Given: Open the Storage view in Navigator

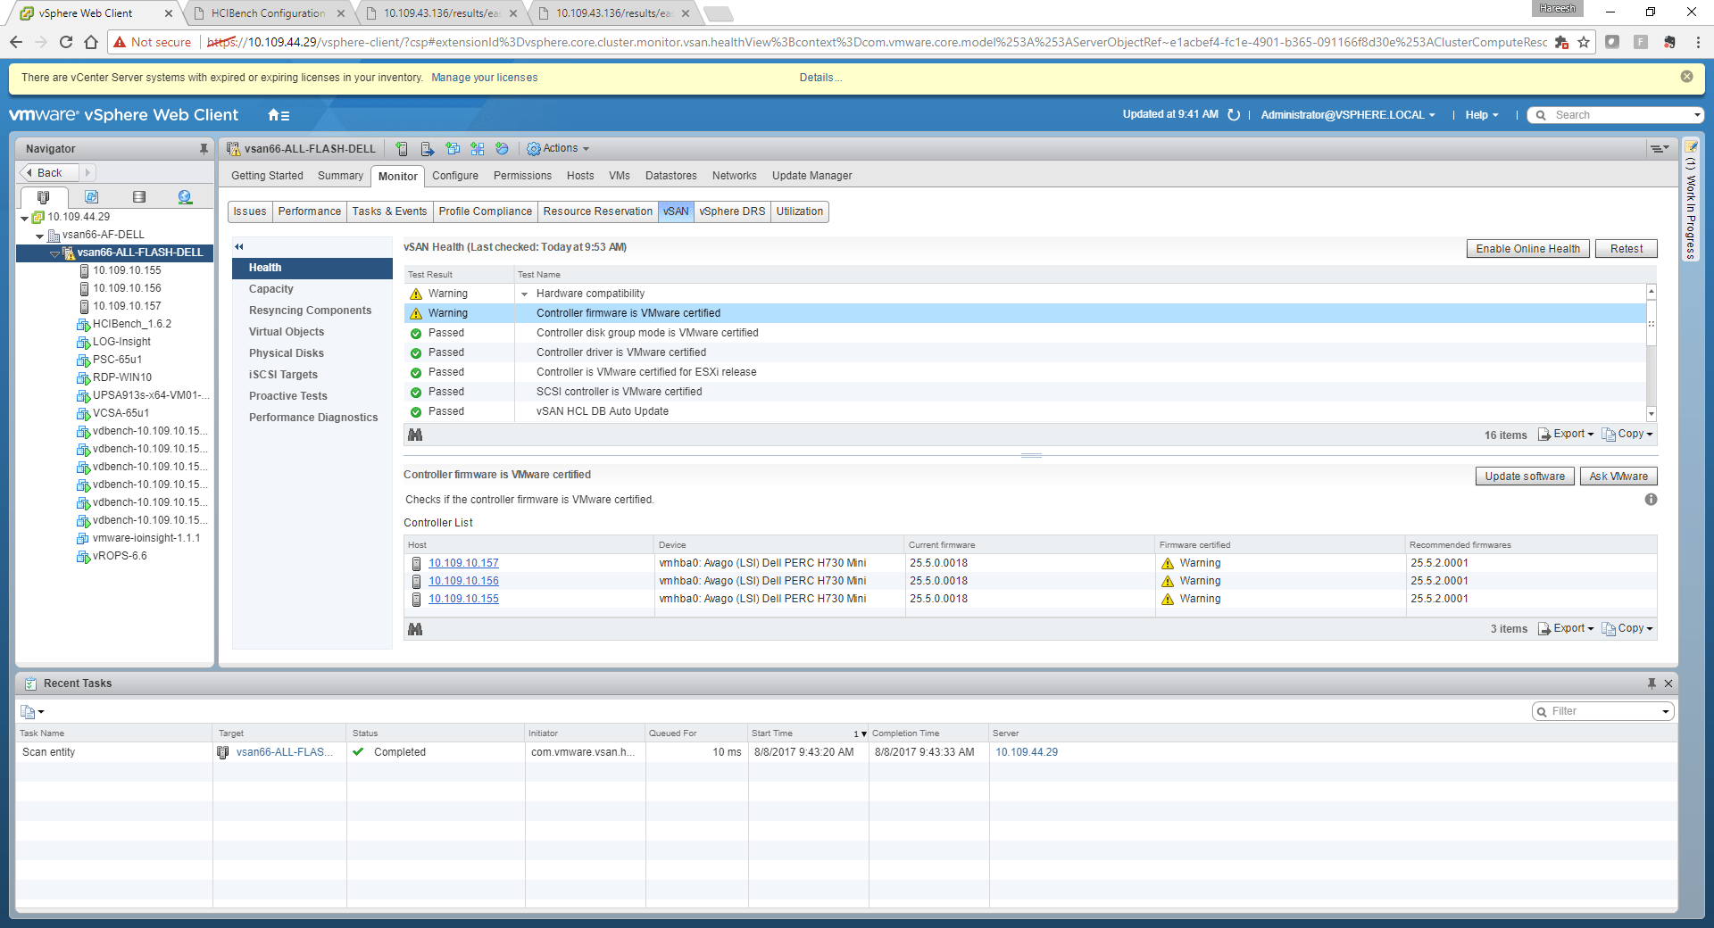Looking at the screenshot, I should [x=138, y=197].
